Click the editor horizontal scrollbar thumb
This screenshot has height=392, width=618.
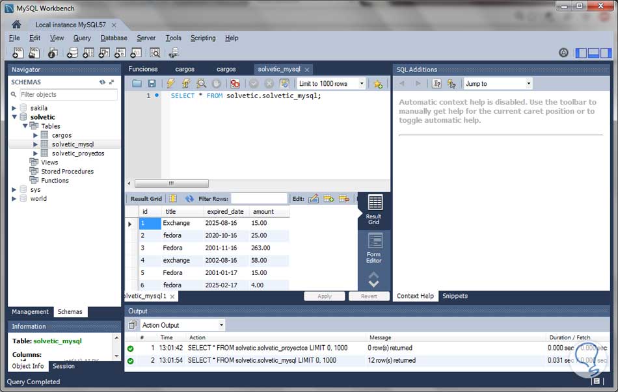pos(172,183)
